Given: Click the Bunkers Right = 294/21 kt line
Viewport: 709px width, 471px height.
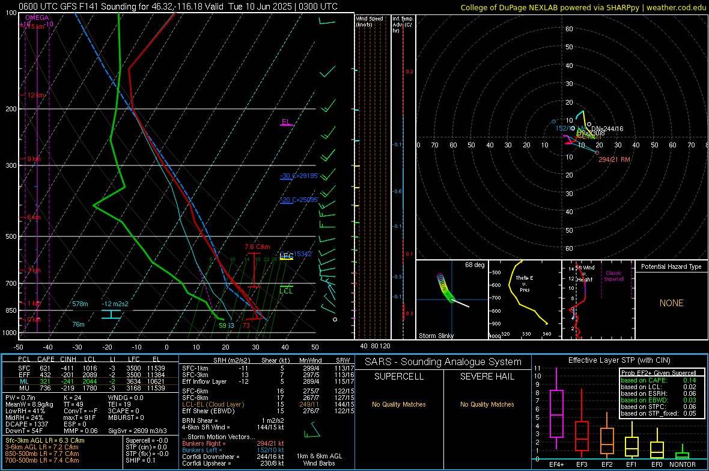Looking at the screenshot, I should [x=233, y=443].
